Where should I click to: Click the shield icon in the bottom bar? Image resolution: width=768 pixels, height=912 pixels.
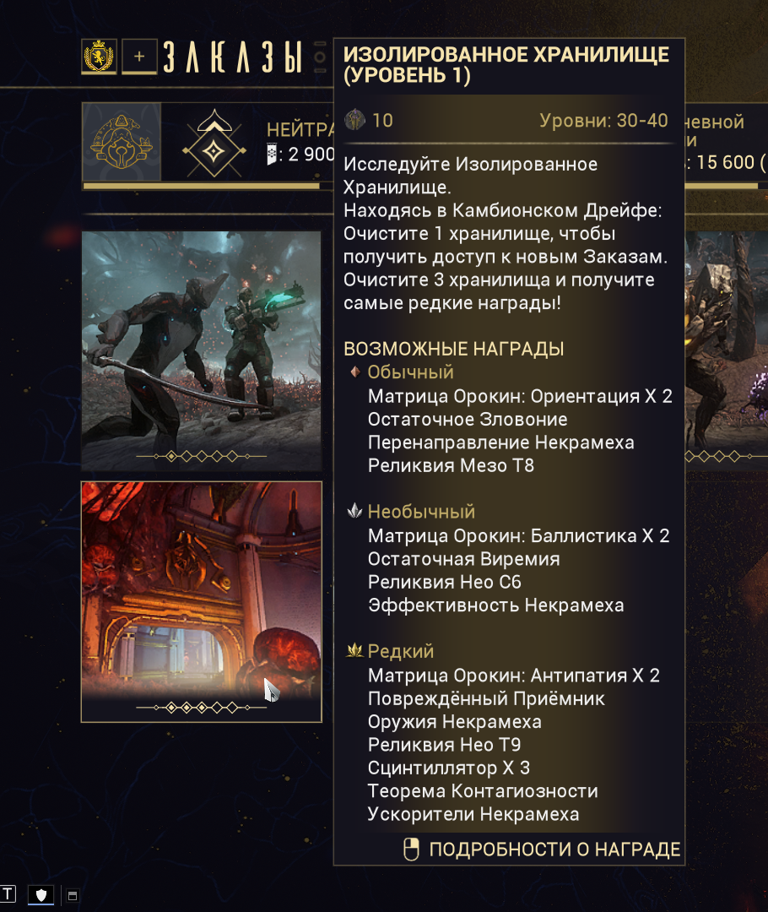tap(41, 895)
